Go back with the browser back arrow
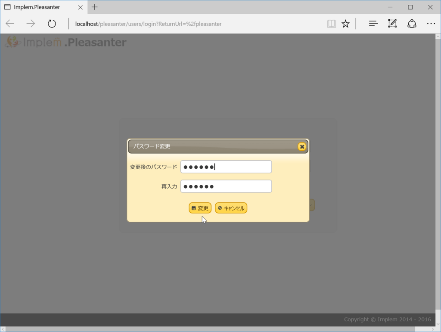Viewport: 441px width, 332px height. 10,24
